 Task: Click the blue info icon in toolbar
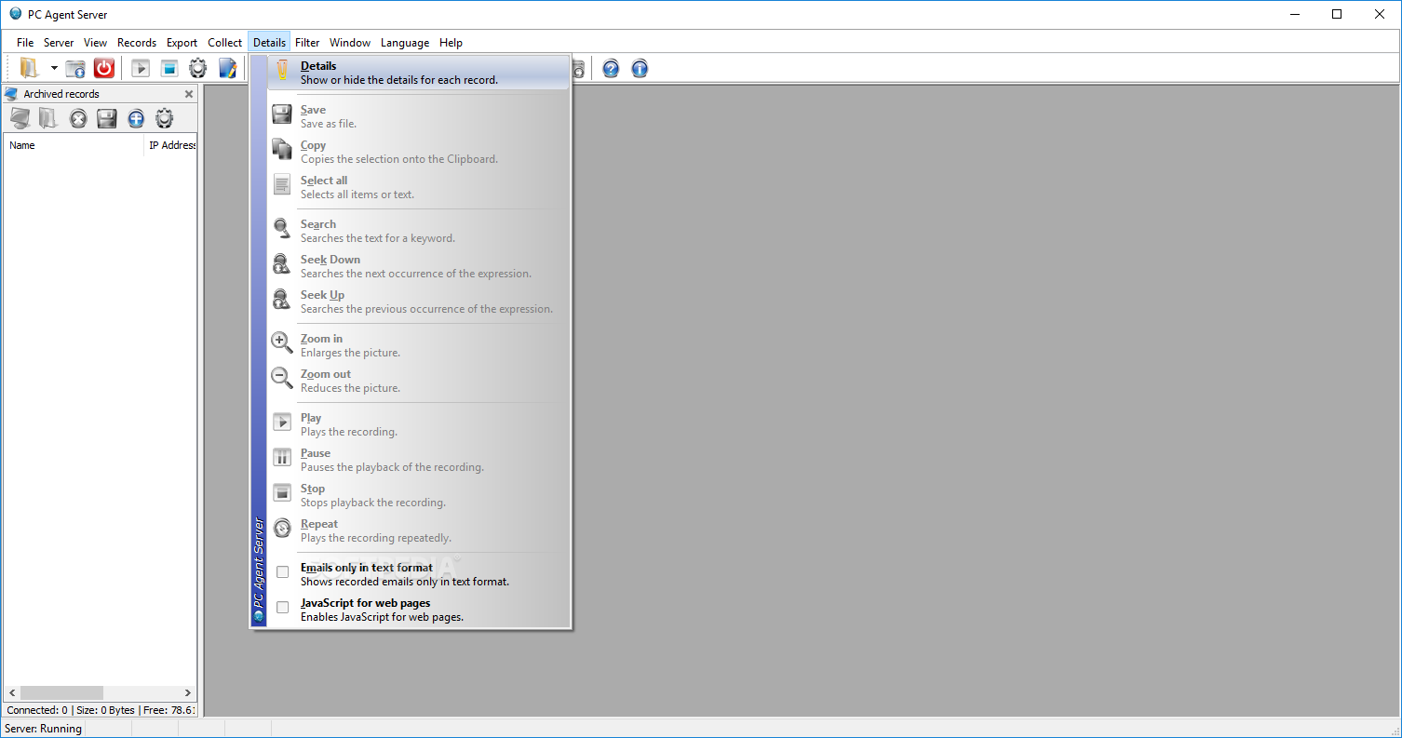(x=640, y=68)
